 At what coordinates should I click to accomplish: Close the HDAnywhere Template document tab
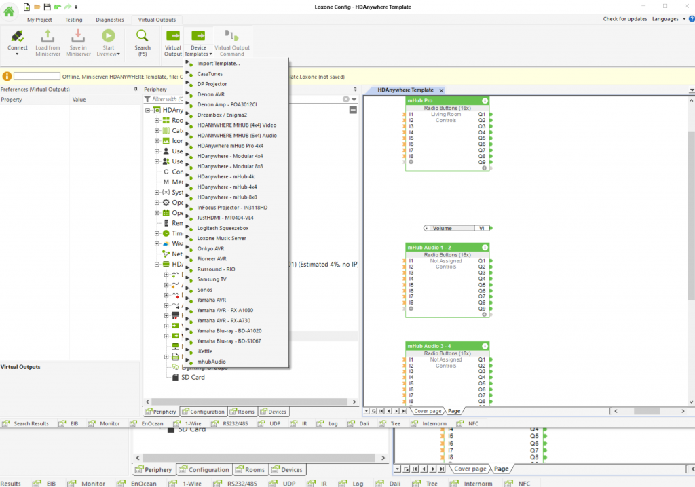pyautogui.click(x=441, y=90)
